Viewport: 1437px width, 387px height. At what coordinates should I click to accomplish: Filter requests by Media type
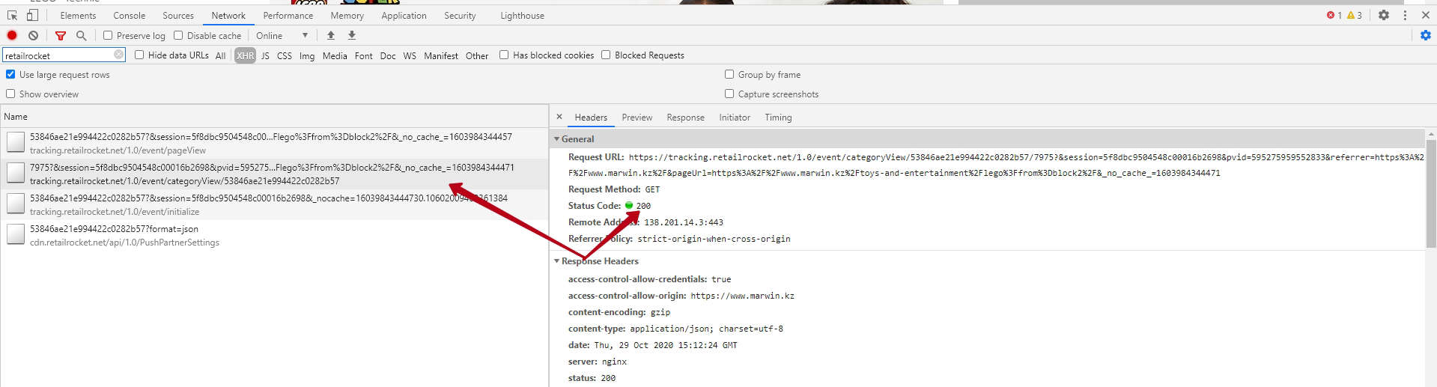(x=335, y=55)
